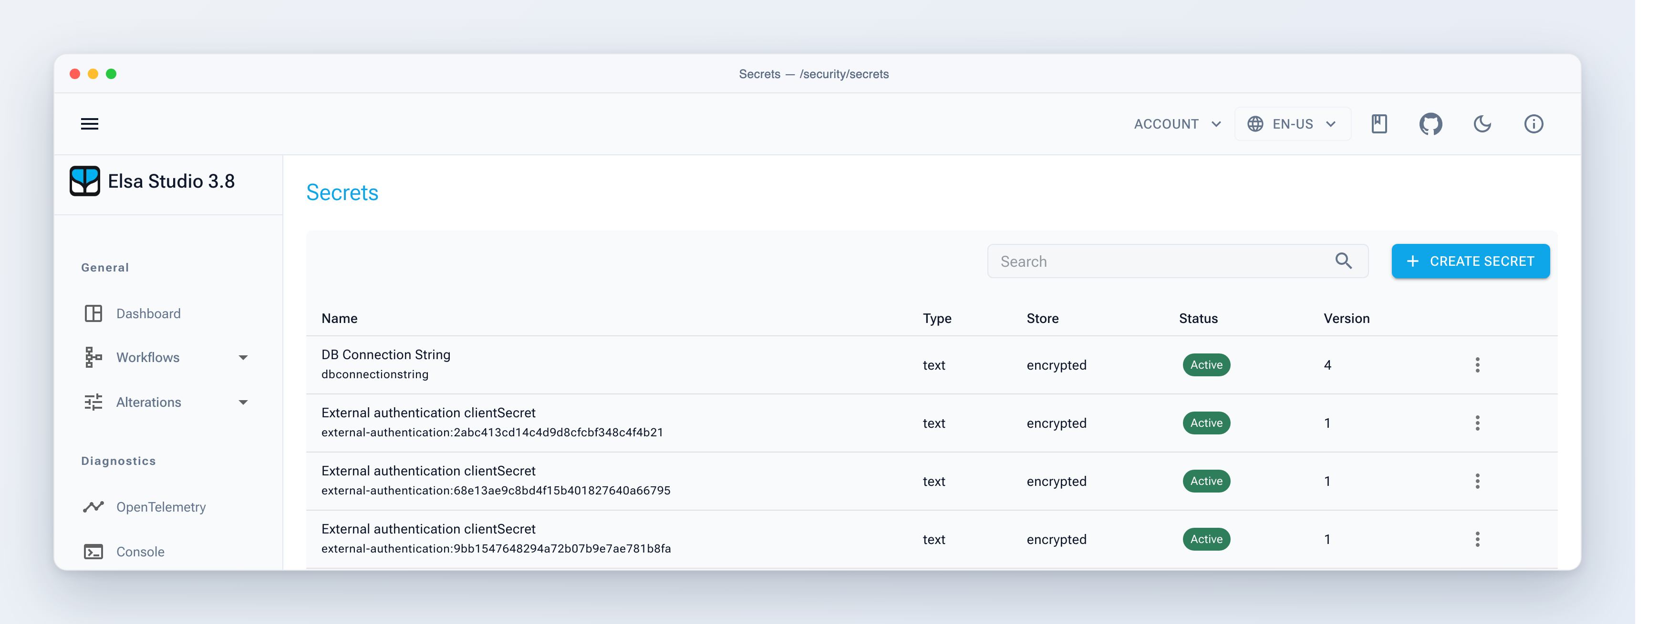1679x624 pixels.
Task: Open row menu for DB Connection String
Action: pyautogui.click(x=1477, y=365)
